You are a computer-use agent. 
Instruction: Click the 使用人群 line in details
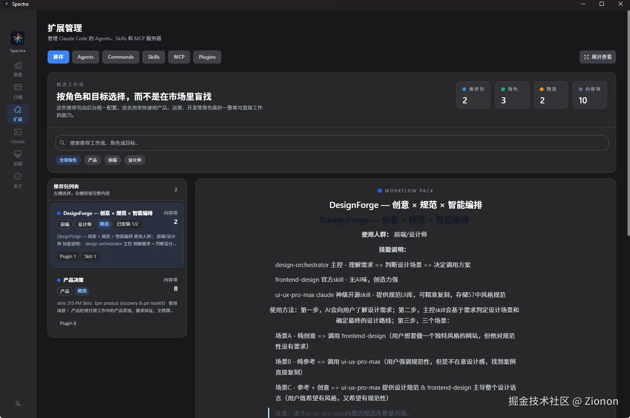click(394, 234)
